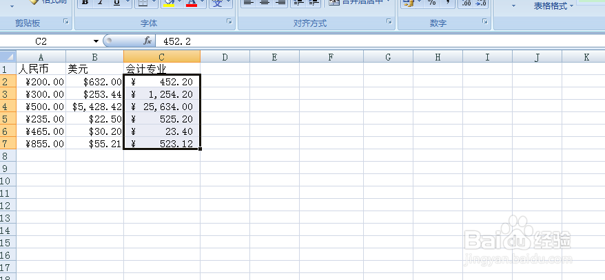The image size is (605, 280).
Task: Click the fx insert function icon
Action: 147,41
